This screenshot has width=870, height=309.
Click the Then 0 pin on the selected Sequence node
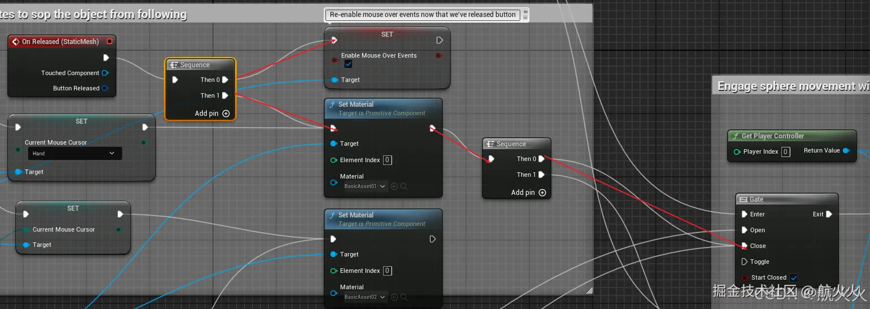[225, 80]
